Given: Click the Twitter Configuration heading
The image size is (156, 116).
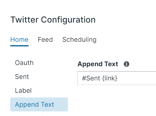Looking at the screenshot, I should pyautogui.click(x=53, y=20).
